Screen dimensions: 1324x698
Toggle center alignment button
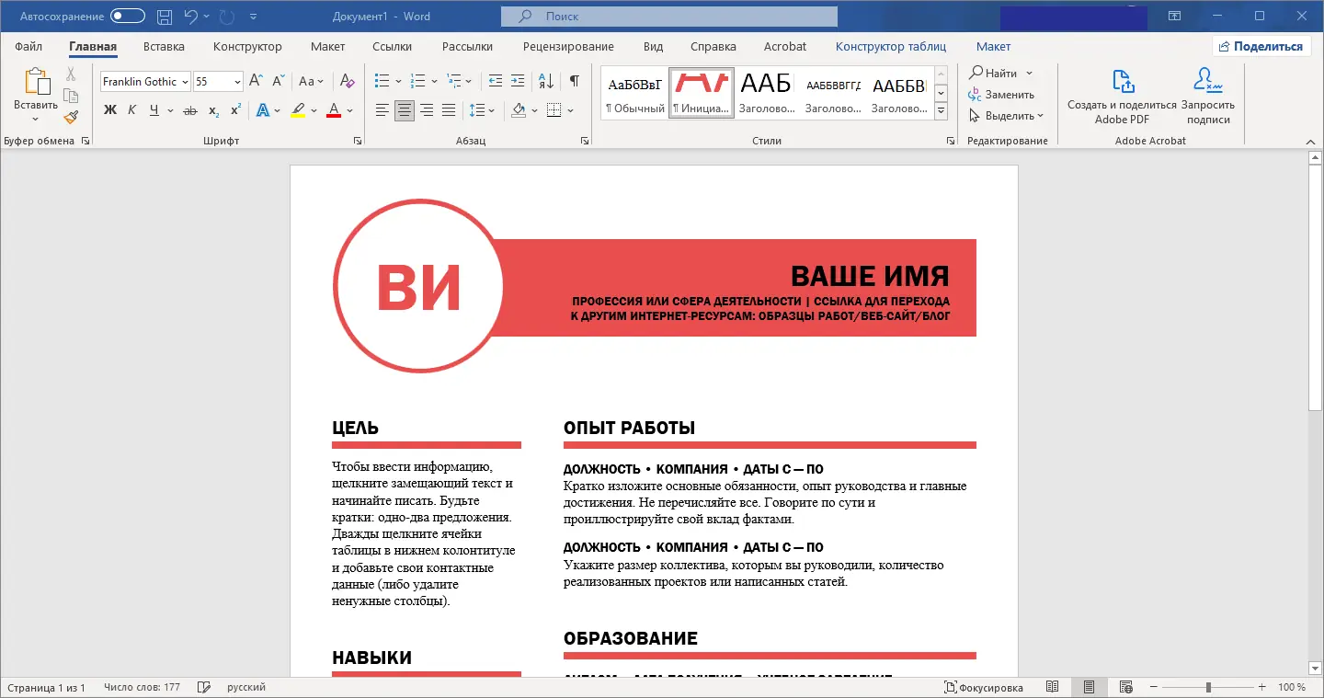pyautogui.click(x=405, y=110)
